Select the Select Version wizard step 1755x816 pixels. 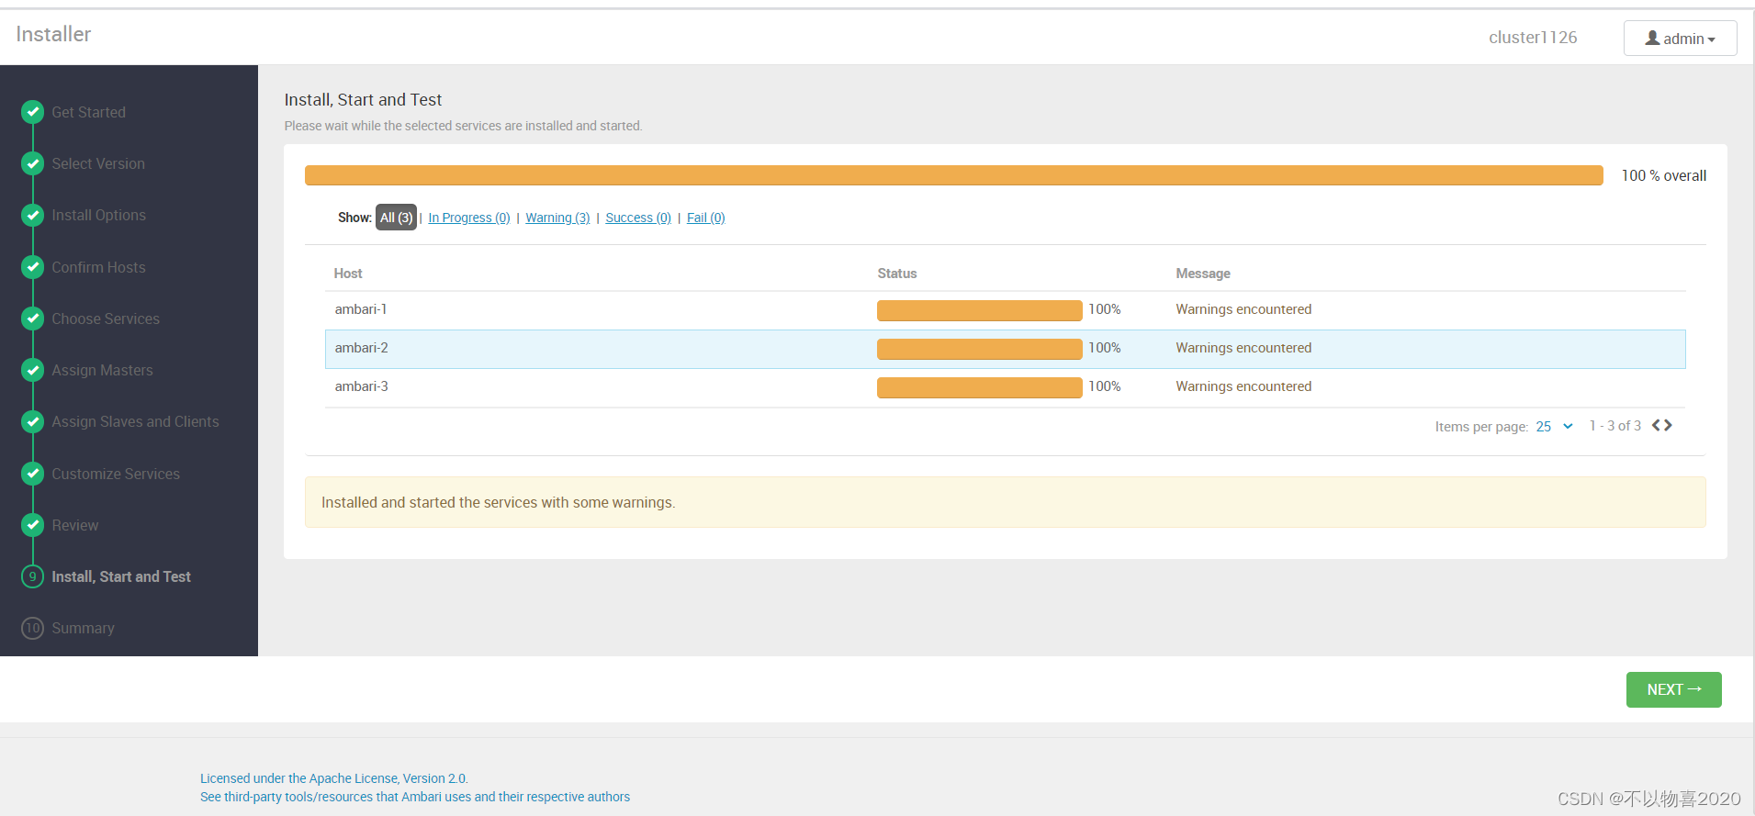[98, 163]
